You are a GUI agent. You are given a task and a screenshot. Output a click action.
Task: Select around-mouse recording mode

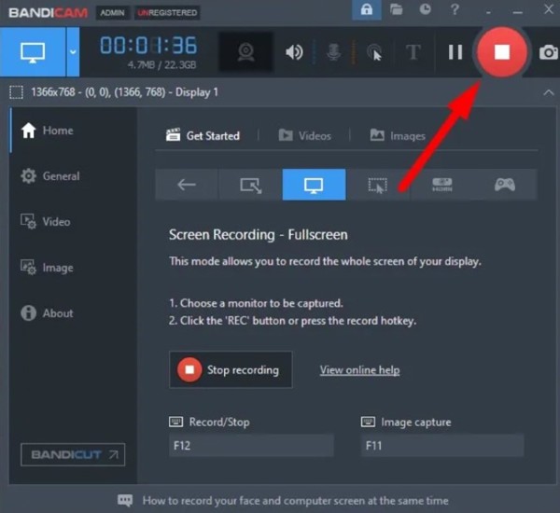coord(377,185)
